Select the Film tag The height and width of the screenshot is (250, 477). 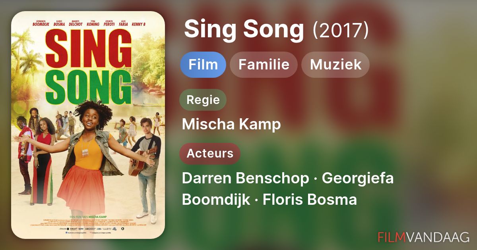click(x=203, y=64)
